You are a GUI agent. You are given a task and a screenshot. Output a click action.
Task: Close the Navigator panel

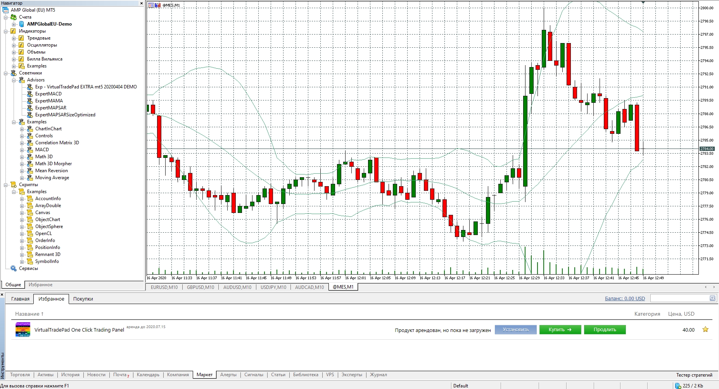(142, 3)
